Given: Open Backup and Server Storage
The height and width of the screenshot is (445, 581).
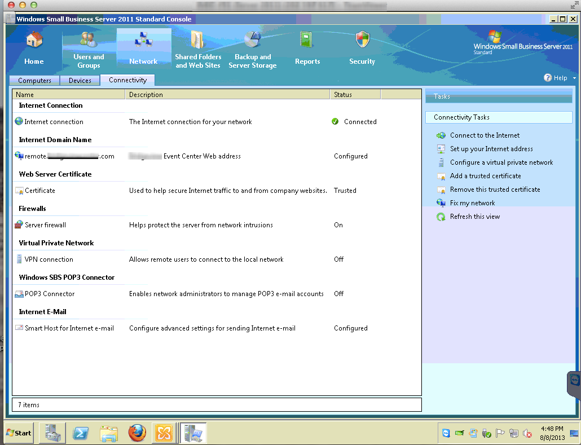Looking at the screenshot, I should (x=253, y=50).
